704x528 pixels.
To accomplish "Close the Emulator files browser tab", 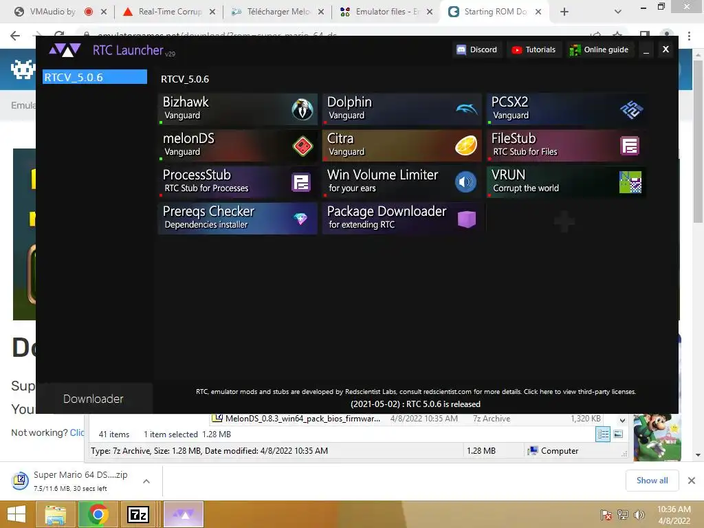I will coord(430,12).
